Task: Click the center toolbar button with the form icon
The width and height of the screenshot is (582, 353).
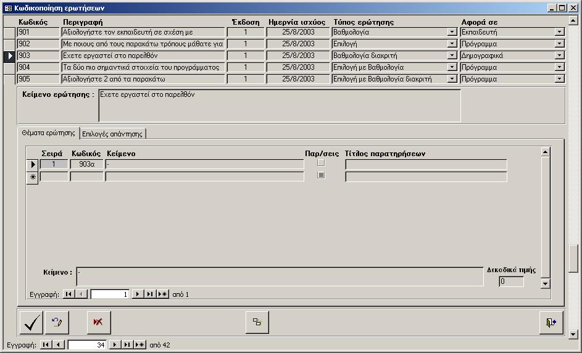Action: tap(257, 322)
